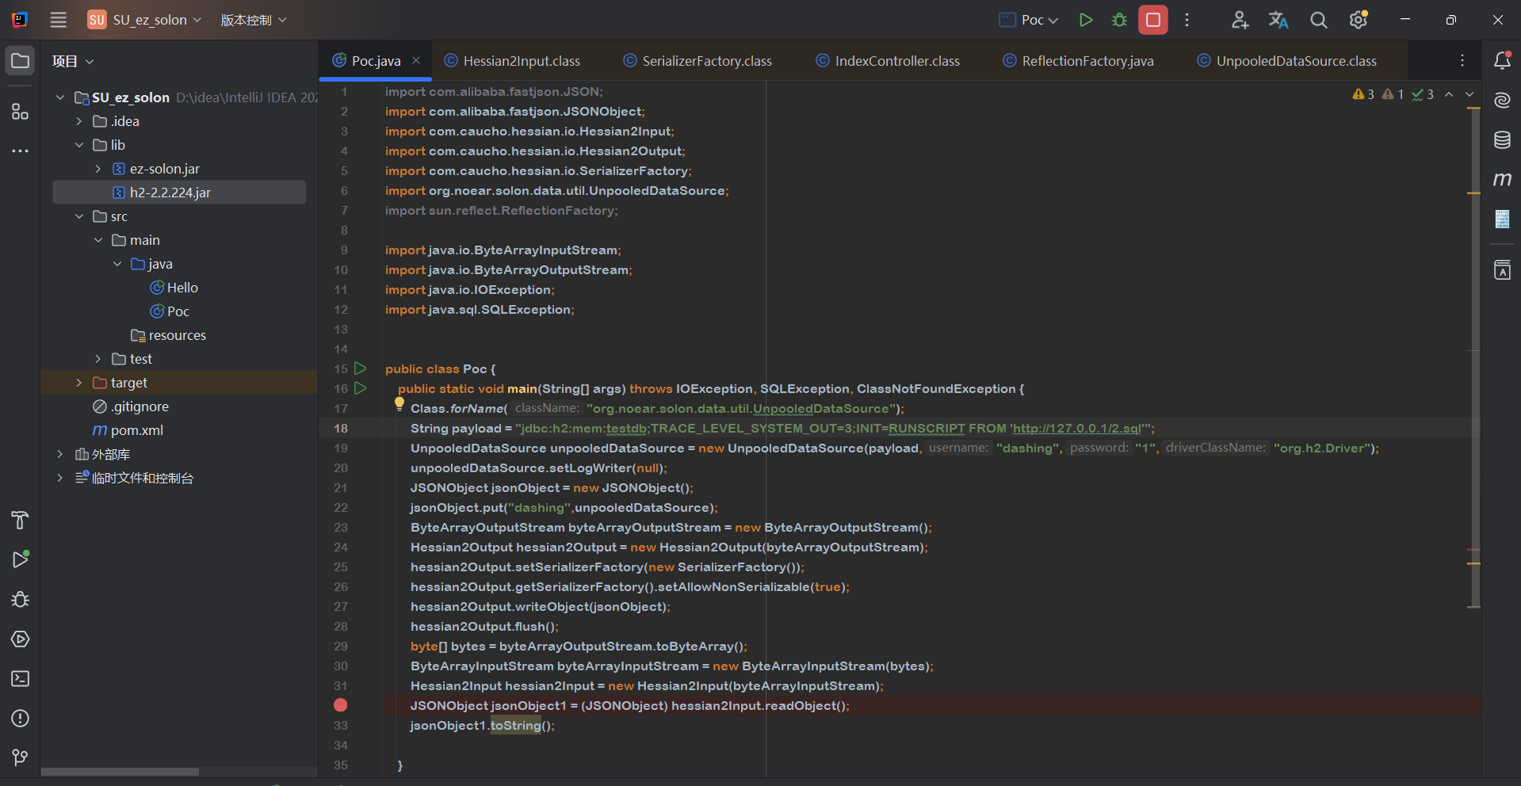
Task: Select h2-2.2.224.jar in project tree
Action: pyautogui.click(x=179, y=193)
